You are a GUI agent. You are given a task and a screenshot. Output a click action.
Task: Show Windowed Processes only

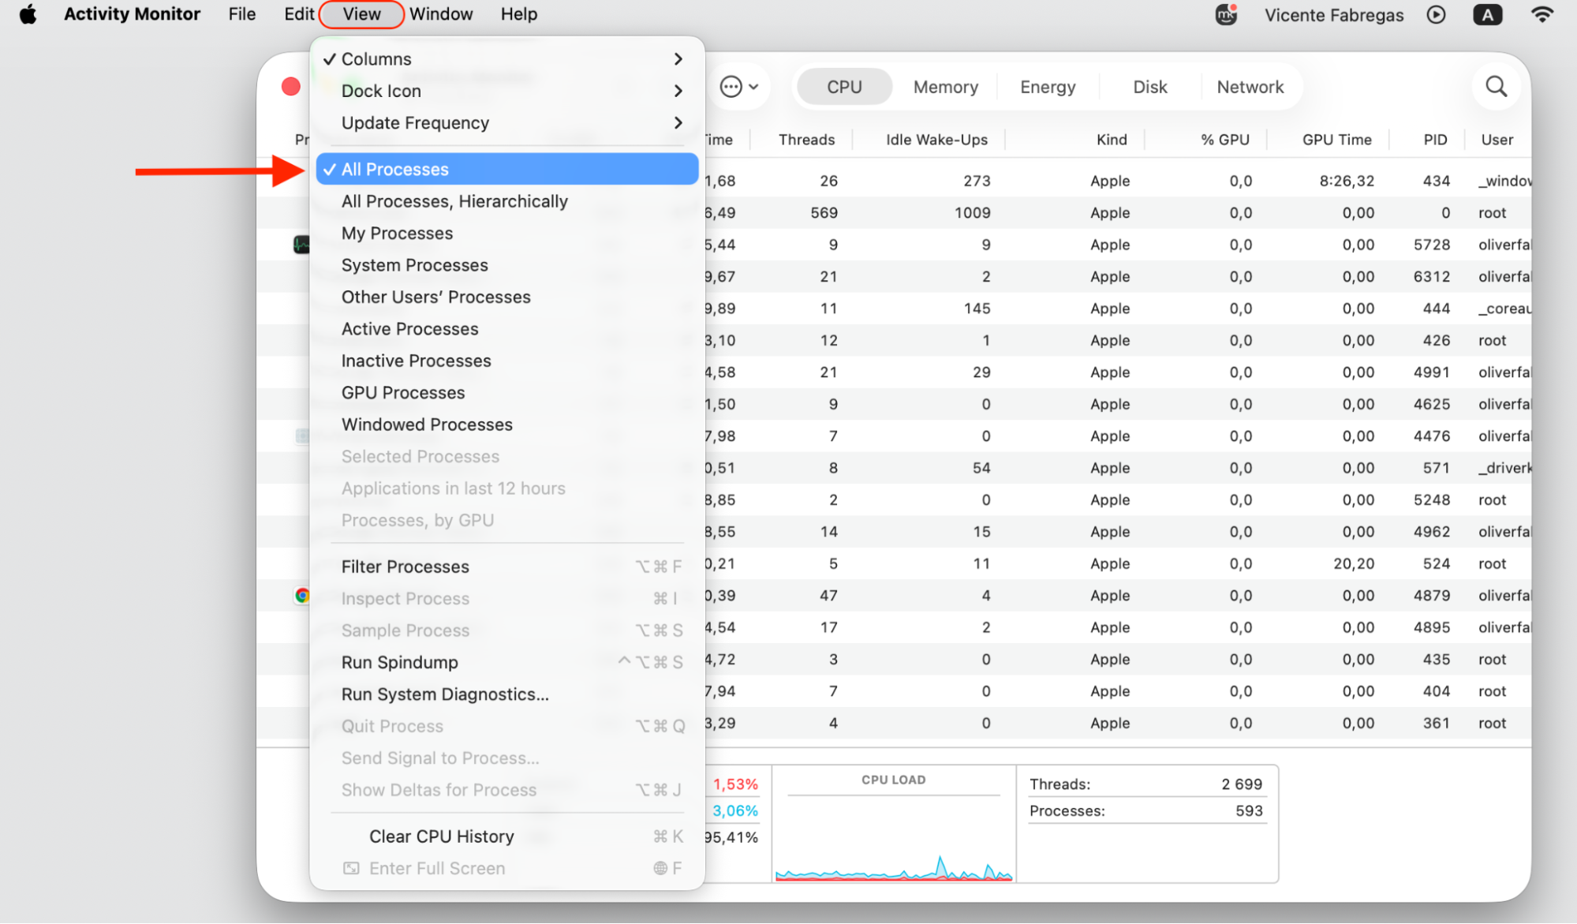click(x=507, y=425)
